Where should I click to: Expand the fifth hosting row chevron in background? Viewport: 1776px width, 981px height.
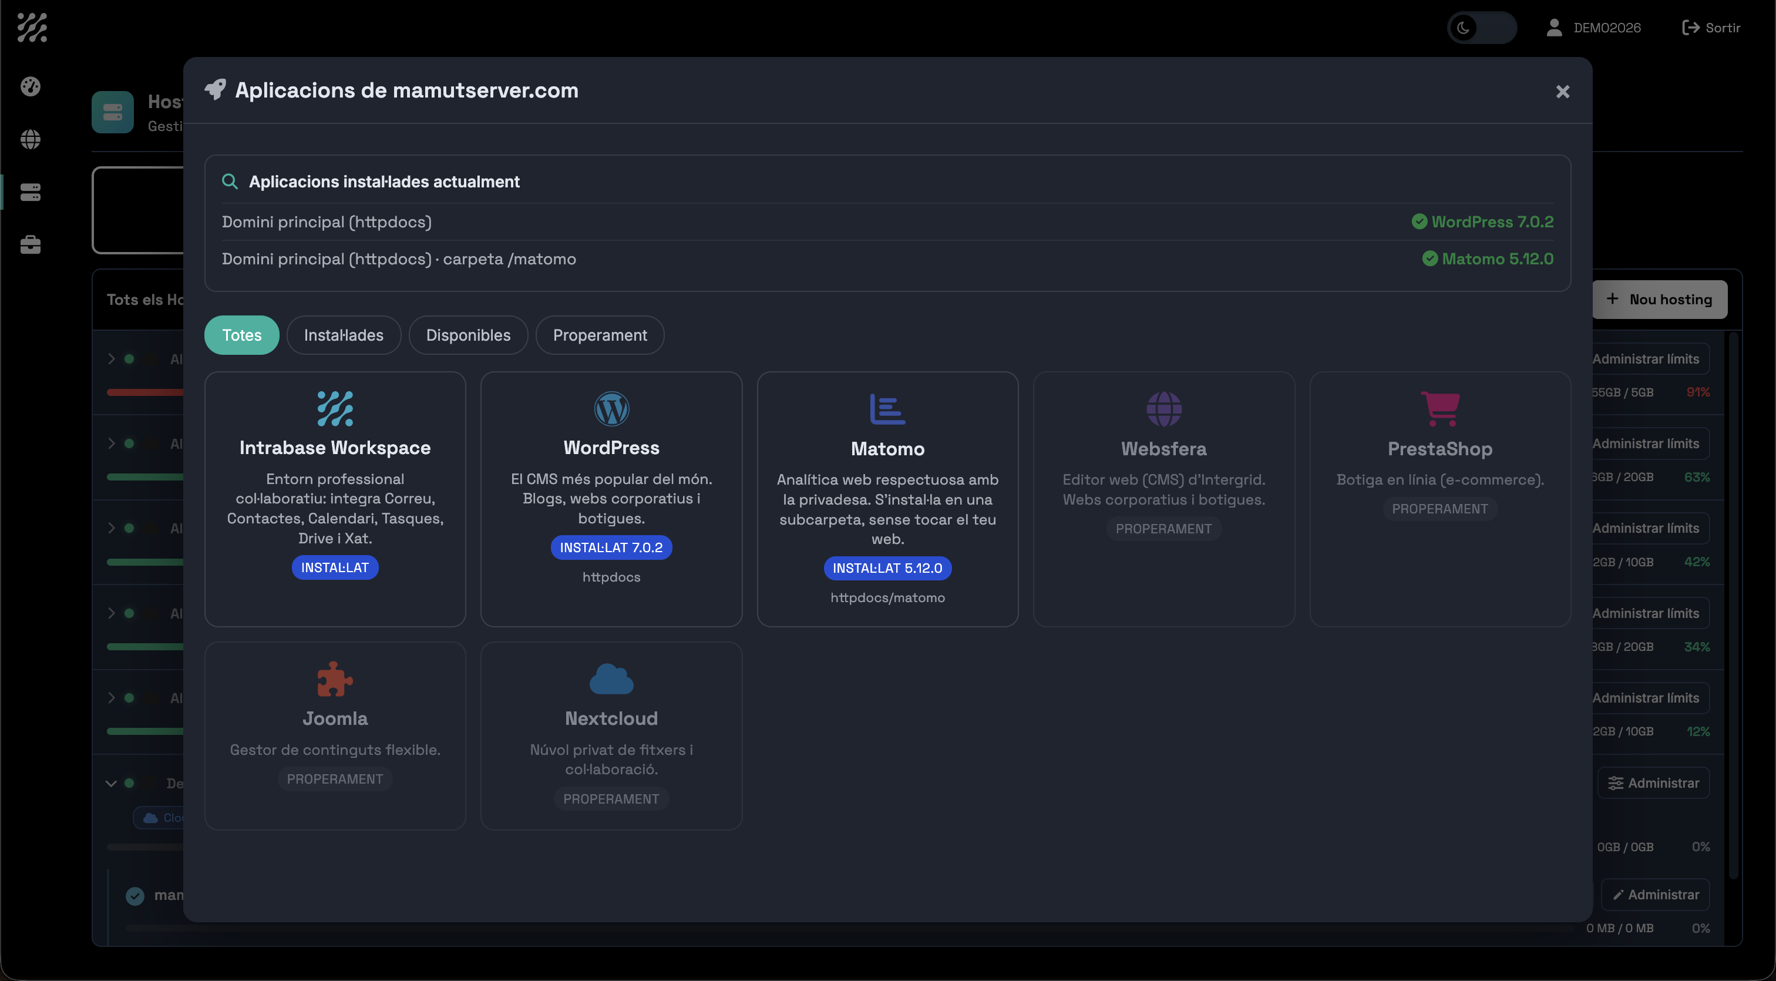click(111, 698)
